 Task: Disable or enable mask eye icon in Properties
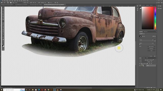click(x=153, y=56)
